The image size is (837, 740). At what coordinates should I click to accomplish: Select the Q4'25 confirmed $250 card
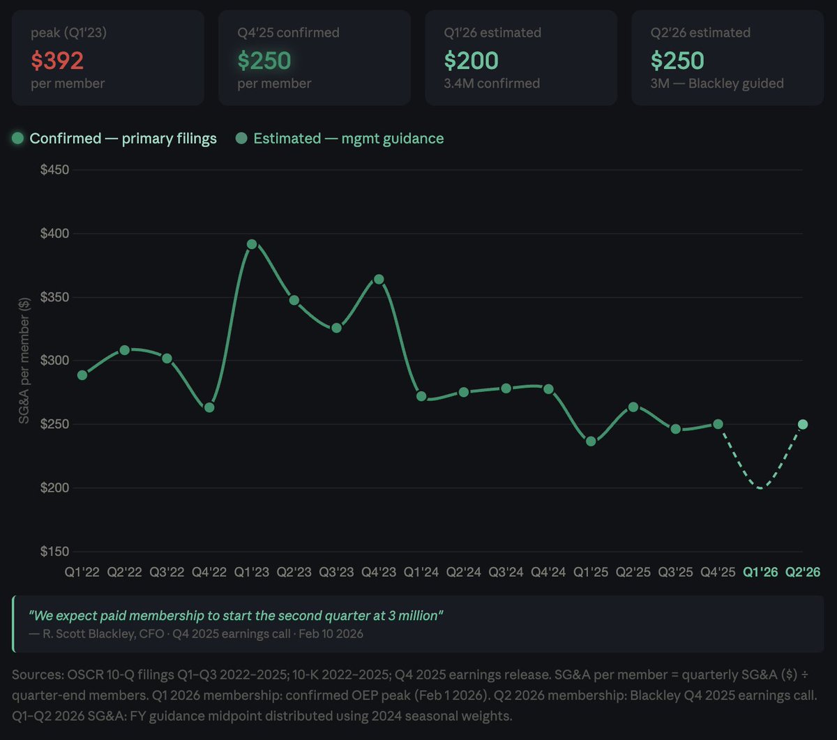(x=315, y=58)
